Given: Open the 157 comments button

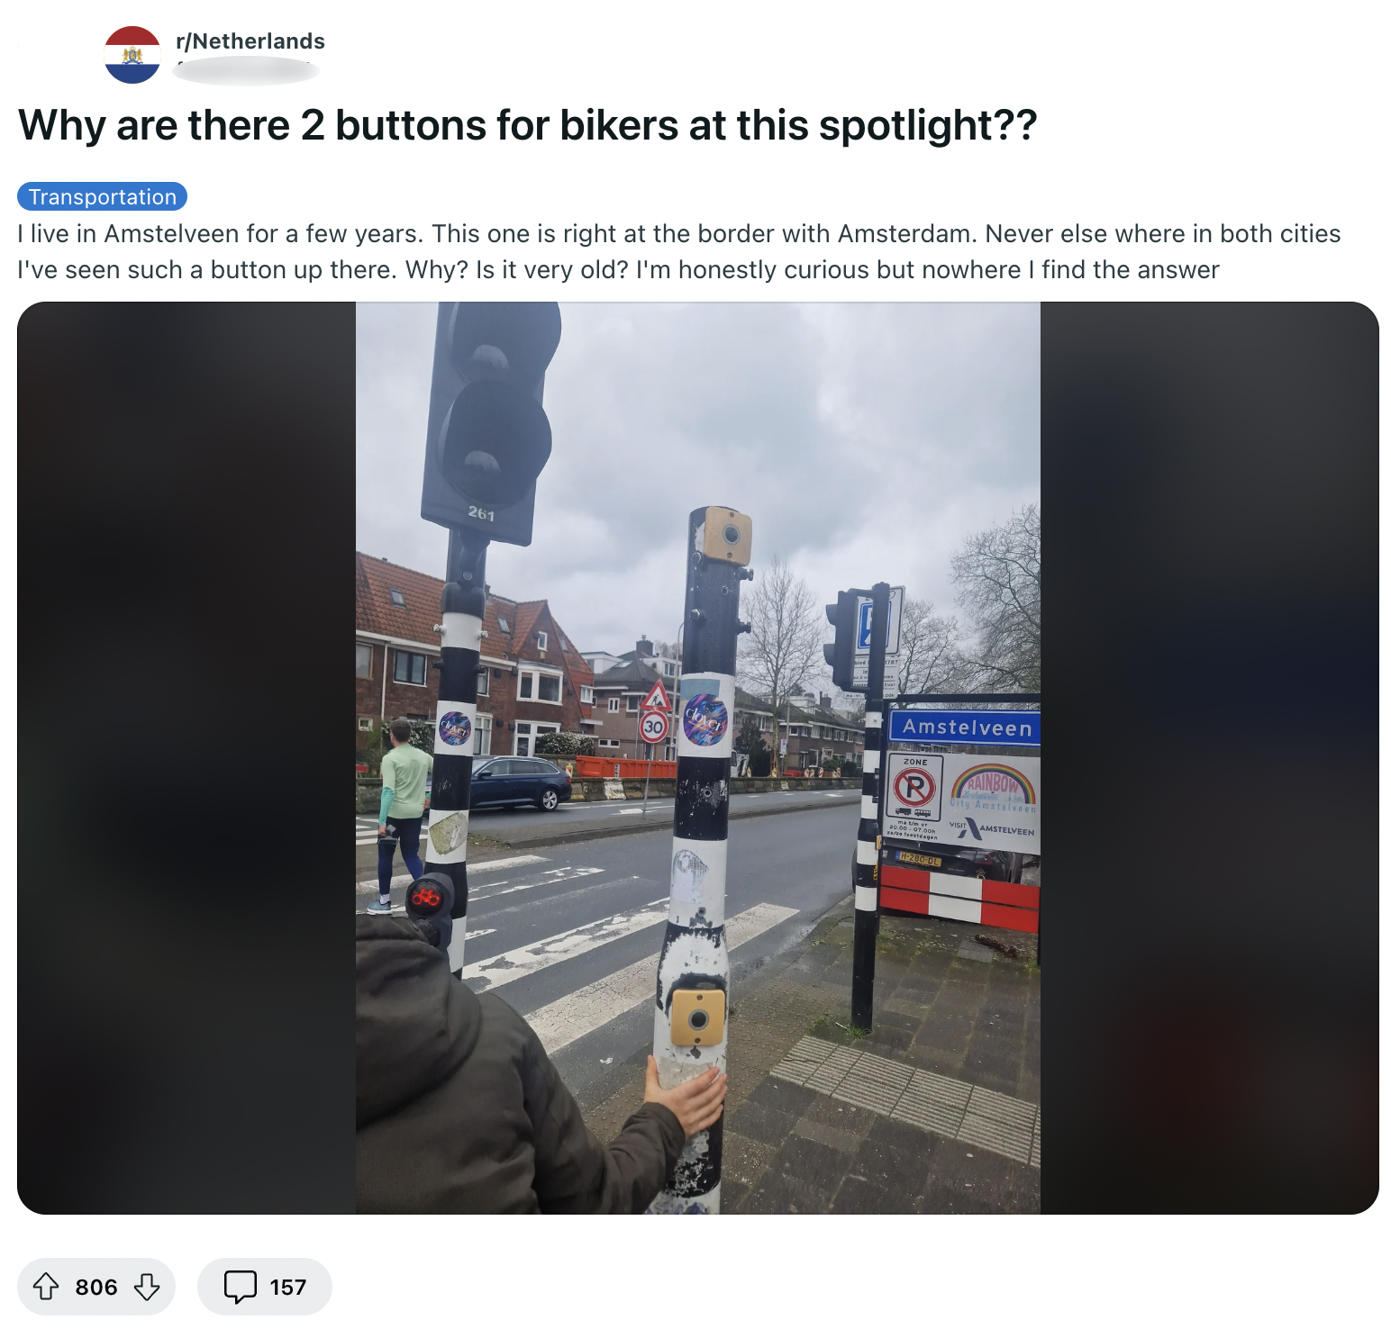Looking at the screenshot, I should 265,1287.
